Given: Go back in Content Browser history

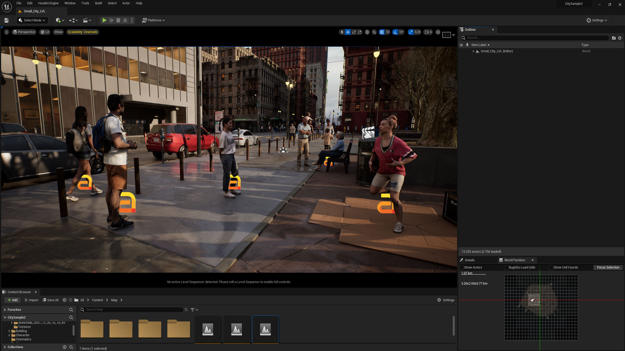Looking at the screenshot, I should [64, 300].
